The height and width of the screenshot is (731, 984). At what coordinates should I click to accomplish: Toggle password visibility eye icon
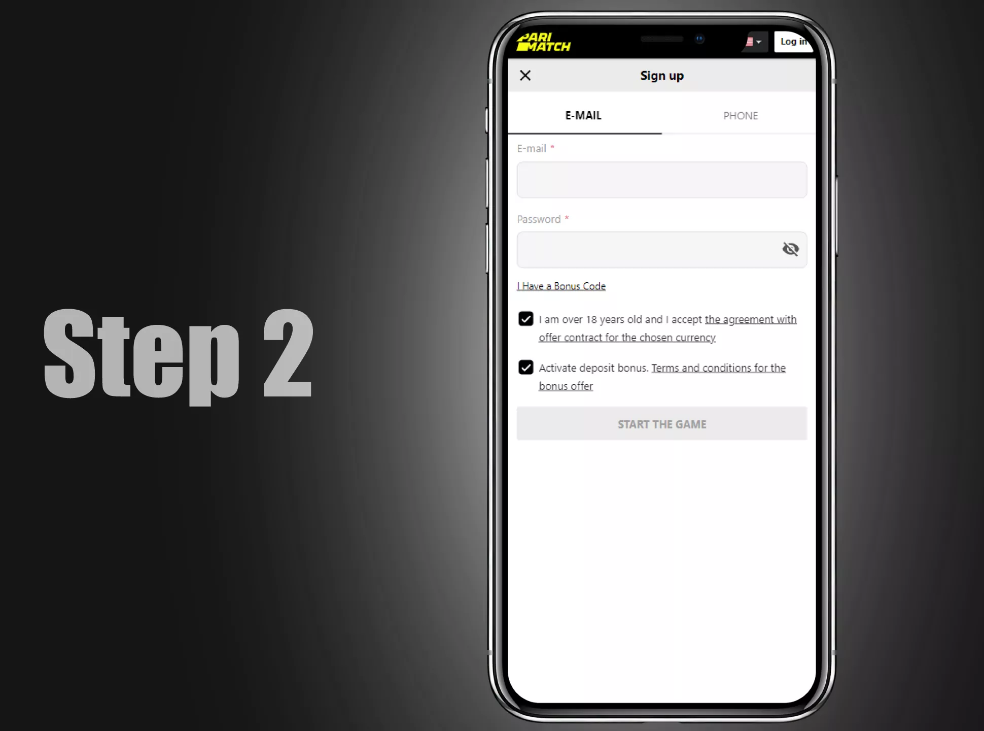(x=791, y=249)
